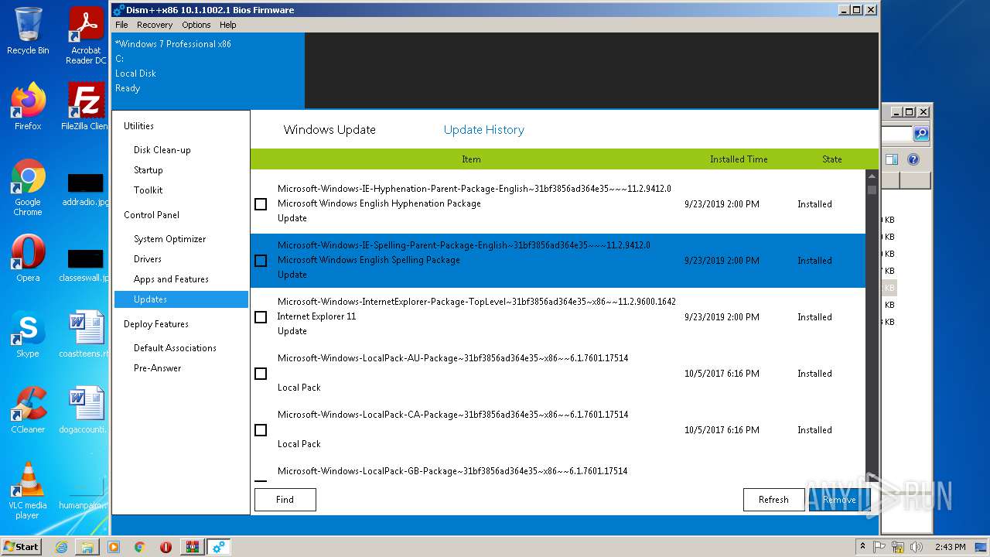The height and width of the screenshot is (557, 990).
Task: Check the IE-Hyphenation-Parent-Package checkbox
Action: pos(261,204)
